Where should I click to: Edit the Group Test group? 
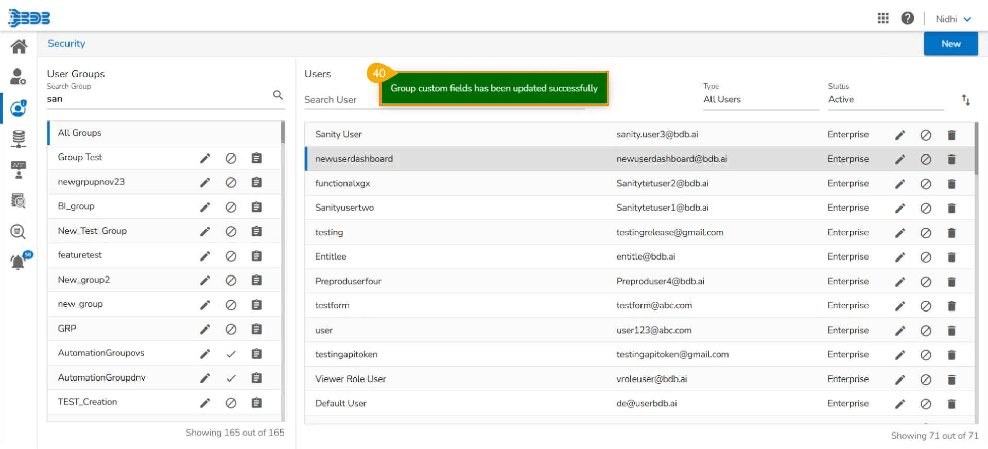pos(205,158)
